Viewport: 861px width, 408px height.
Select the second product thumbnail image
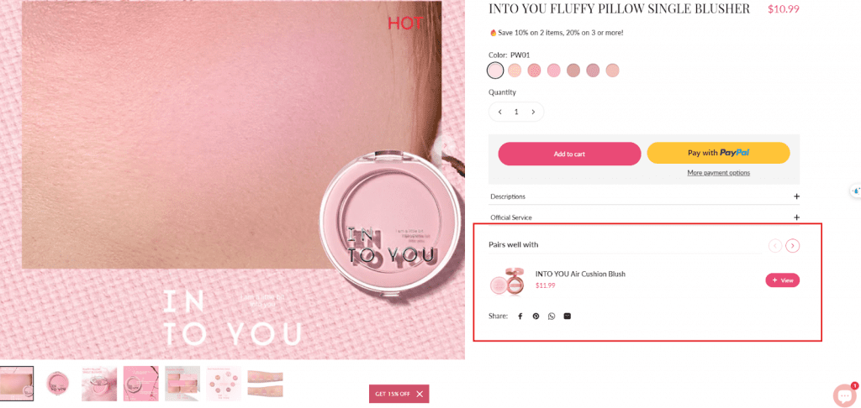(58, 384)
